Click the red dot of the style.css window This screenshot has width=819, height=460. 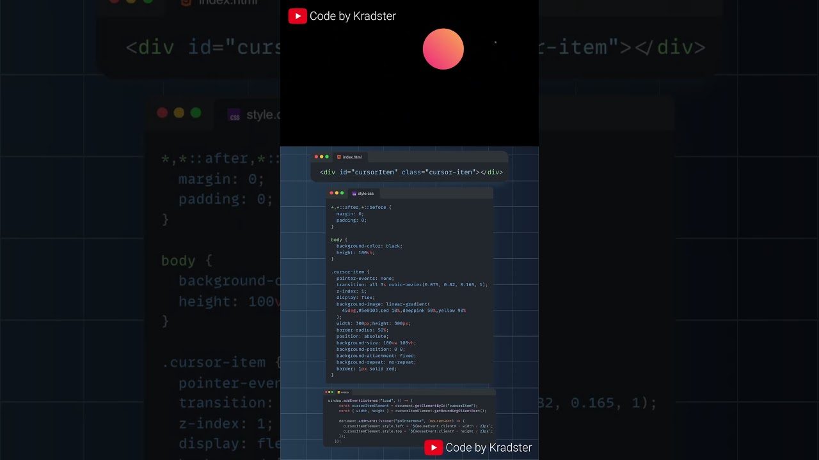pos(331,193)
